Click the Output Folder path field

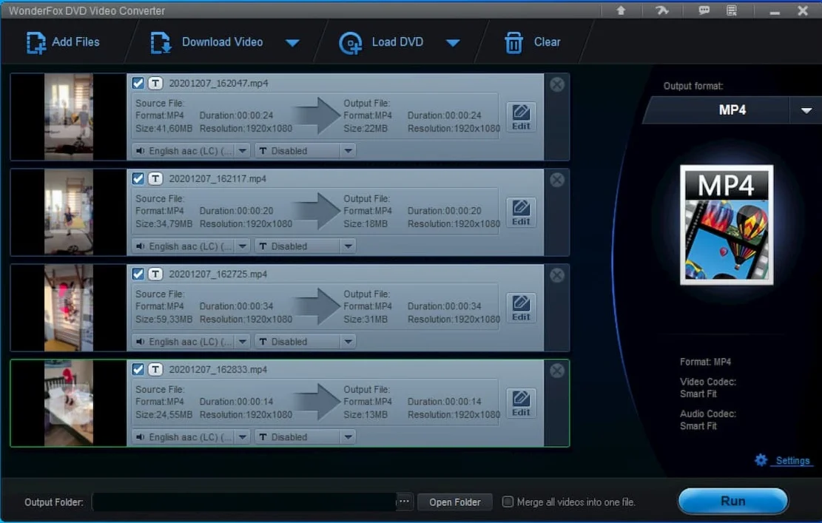point(244,502)
